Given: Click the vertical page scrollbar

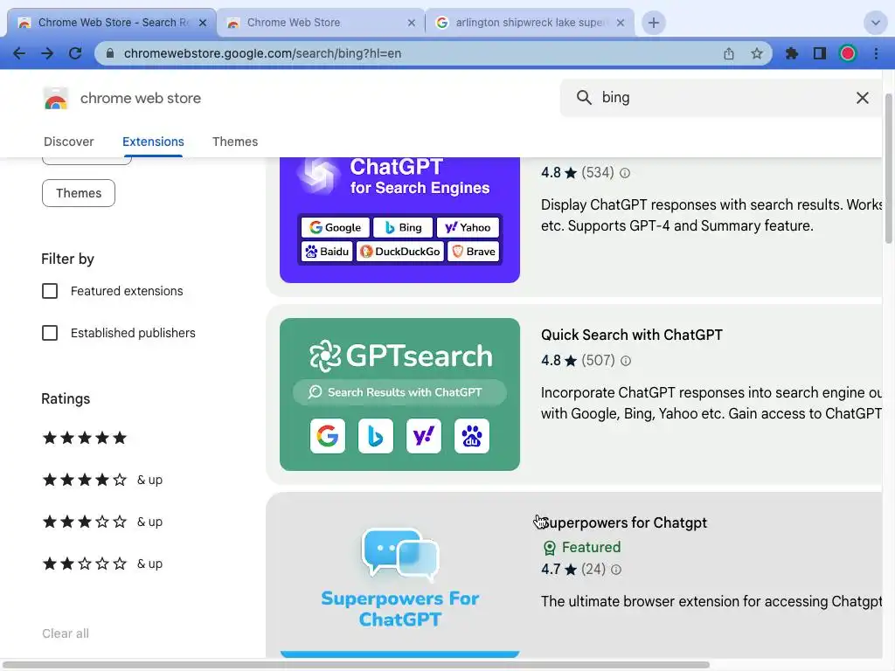Looking at the screenshot, I should (889, 169).
